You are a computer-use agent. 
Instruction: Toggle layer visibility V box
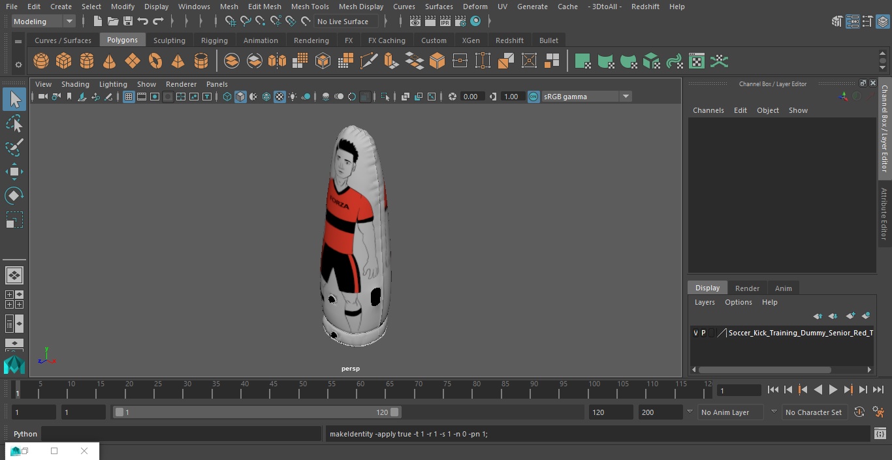pos(695,333)
